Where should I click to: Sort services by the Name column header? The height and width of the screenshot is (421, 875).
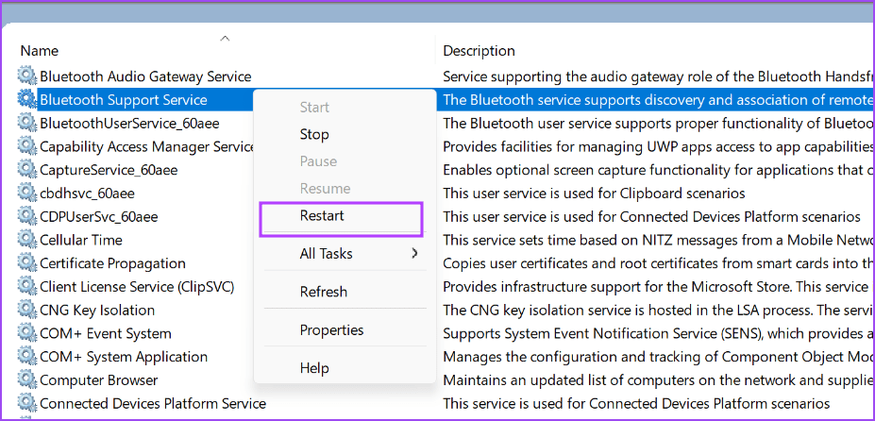[40, 51]
